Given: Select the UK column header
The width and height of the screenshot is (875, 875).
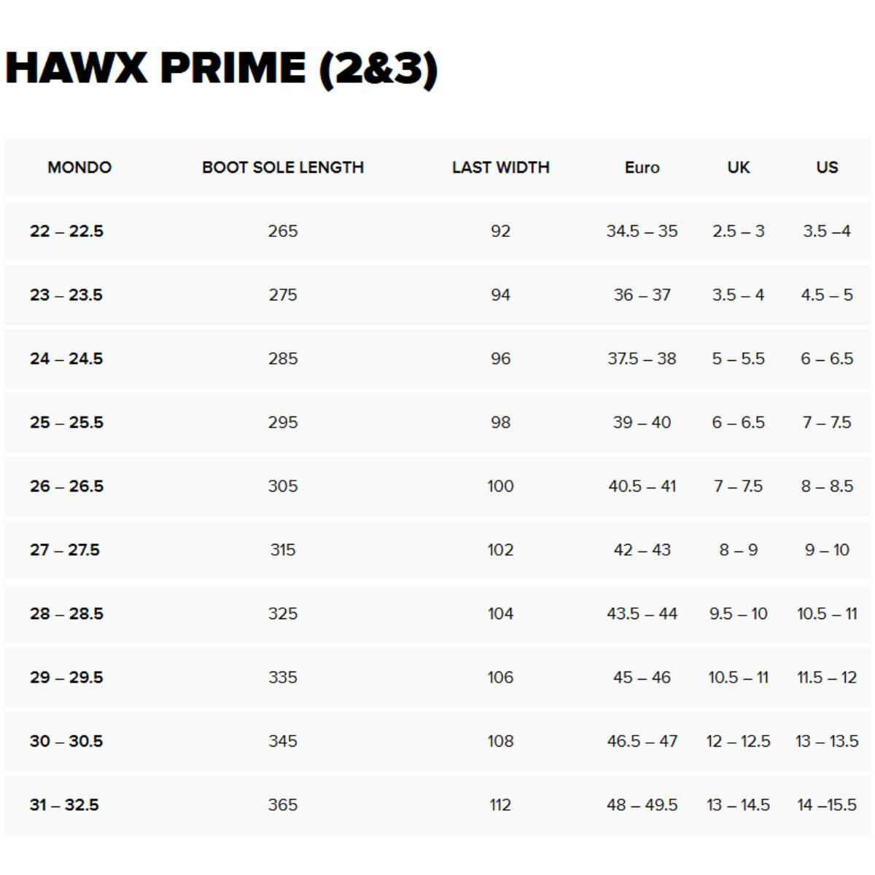Looking at the screenshot, I should pyautogui.click(x=739, y=167).
